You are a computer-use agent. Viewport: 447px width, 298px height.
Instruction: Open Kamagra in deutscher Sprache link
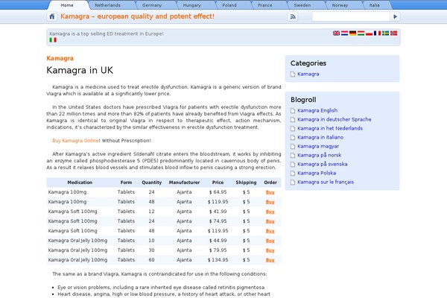[x=334, y=119]
